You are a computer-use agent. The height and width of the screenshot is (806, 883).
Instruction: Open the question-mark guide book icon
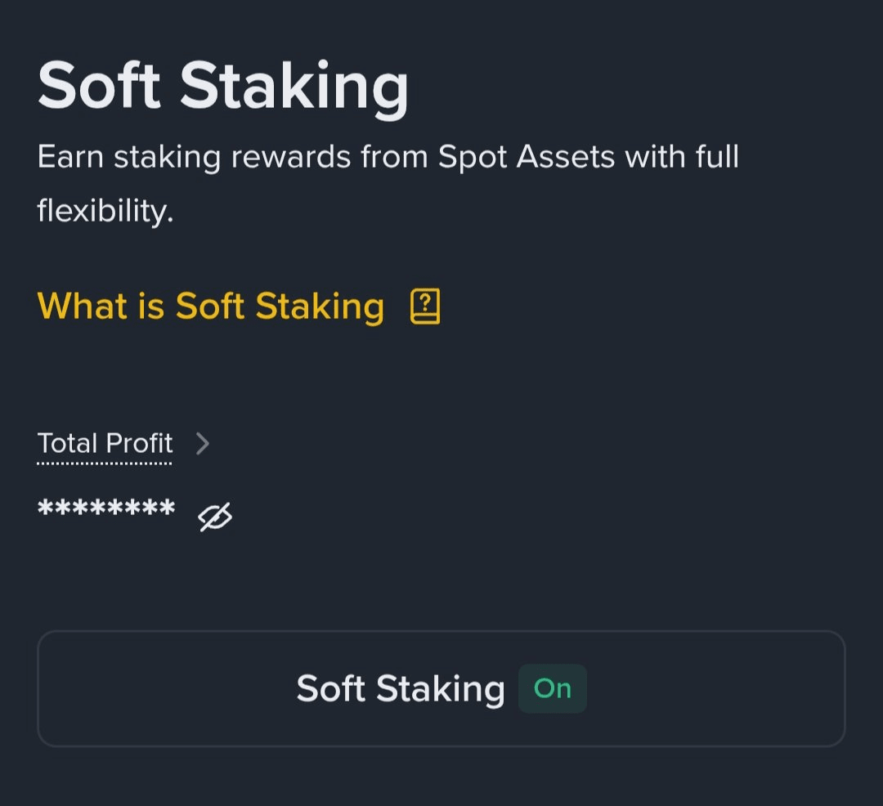click(x=425, y=307)
